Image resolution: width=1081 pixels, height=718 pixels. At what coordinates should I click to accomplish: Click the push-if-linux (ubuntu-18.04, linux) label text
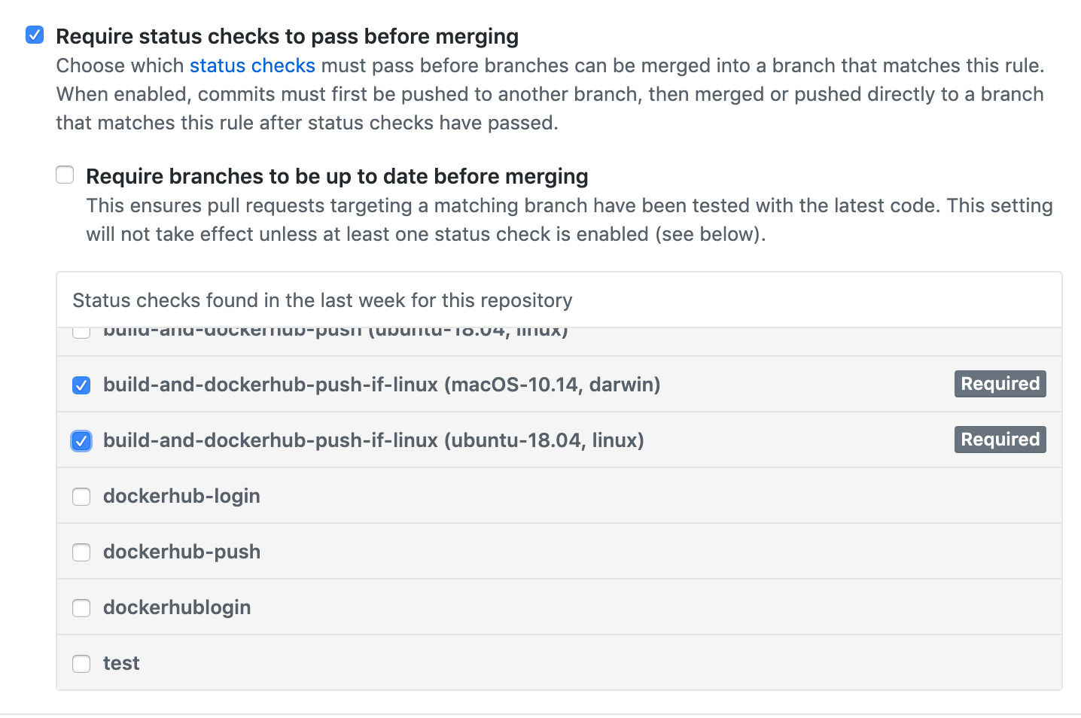point(373,440)
